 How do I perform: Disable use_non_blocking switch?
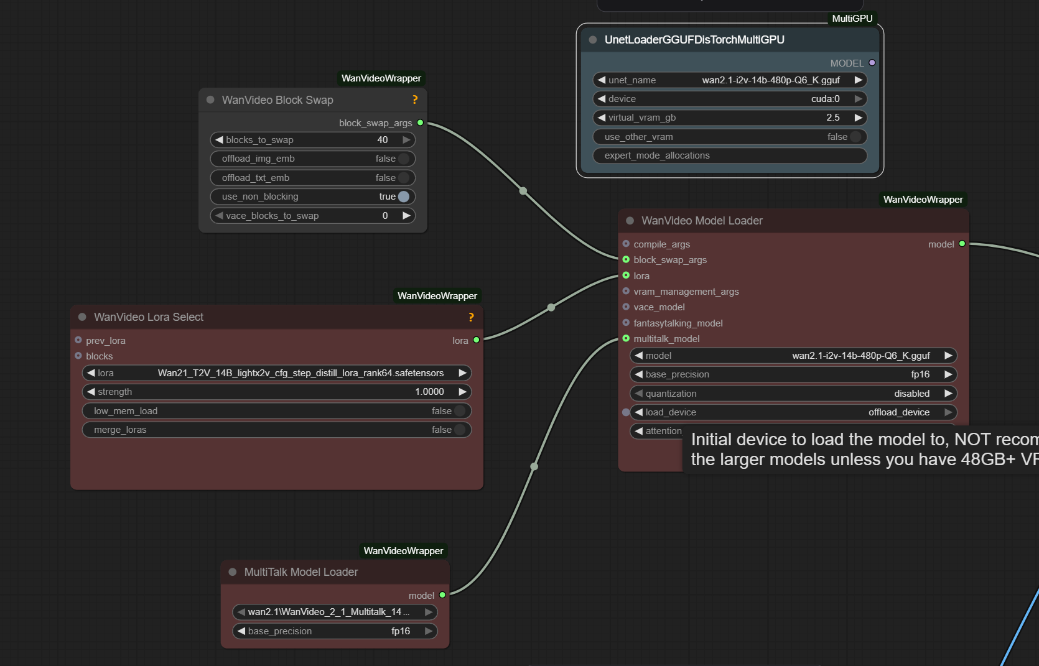point(404,197)
